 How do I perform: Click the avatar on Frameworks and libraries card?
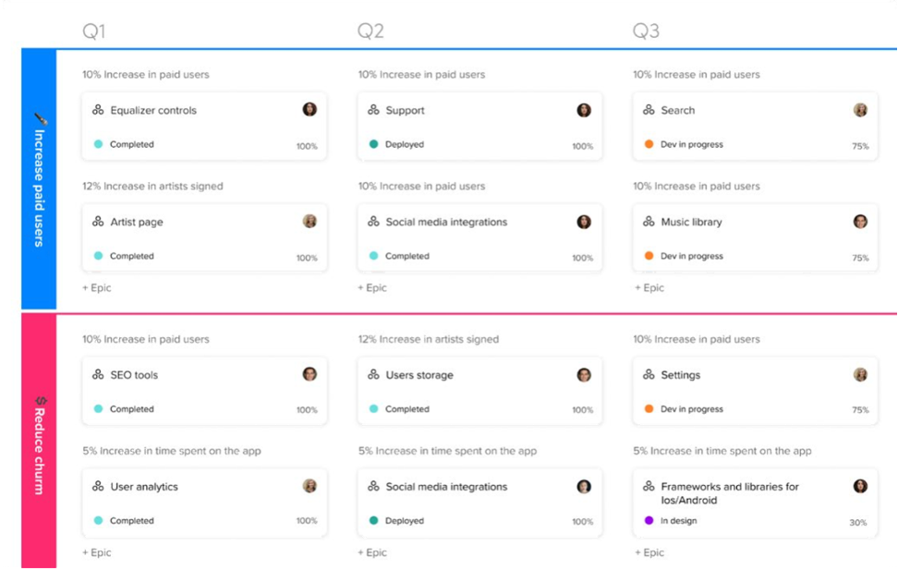pos(860,487)
